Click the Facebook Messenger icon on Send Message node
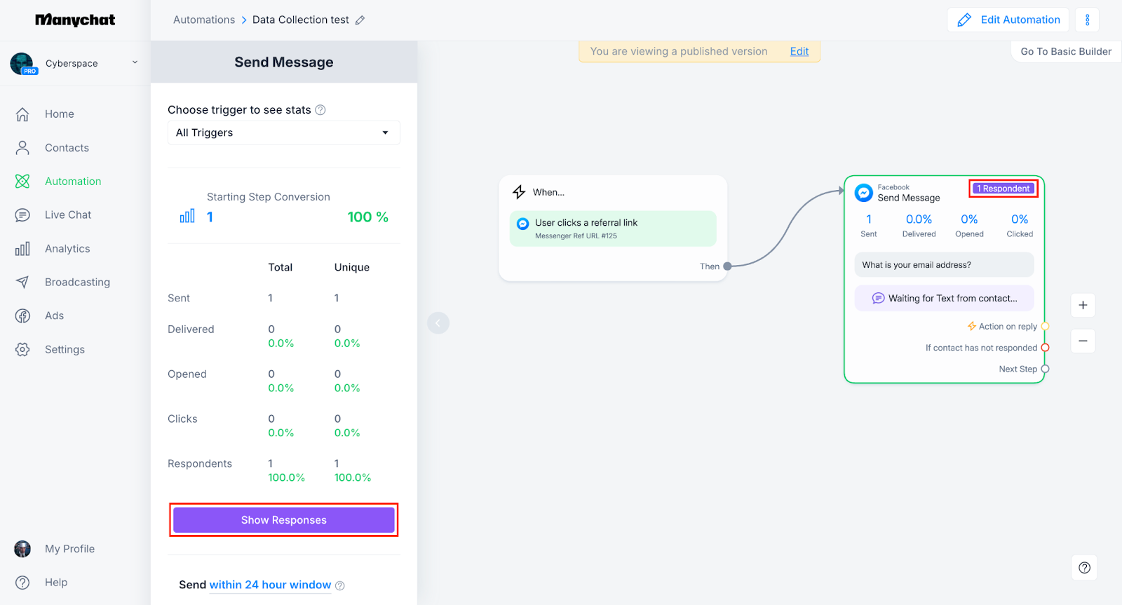This screenshot has height=605, width=1122. 864,193
